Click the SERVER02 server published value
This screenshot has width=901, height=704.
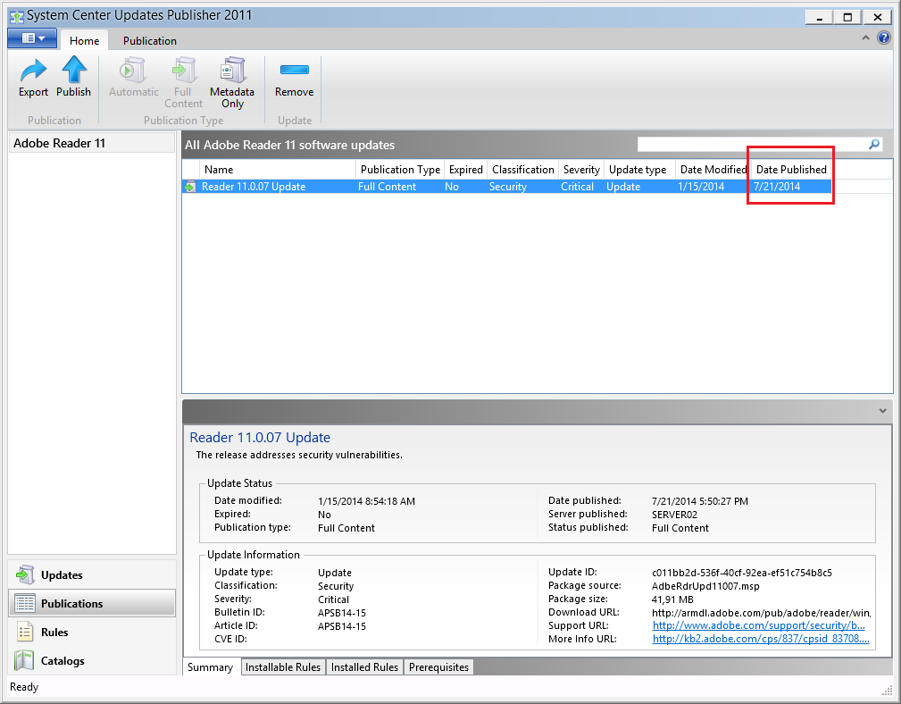click(674, 515)
